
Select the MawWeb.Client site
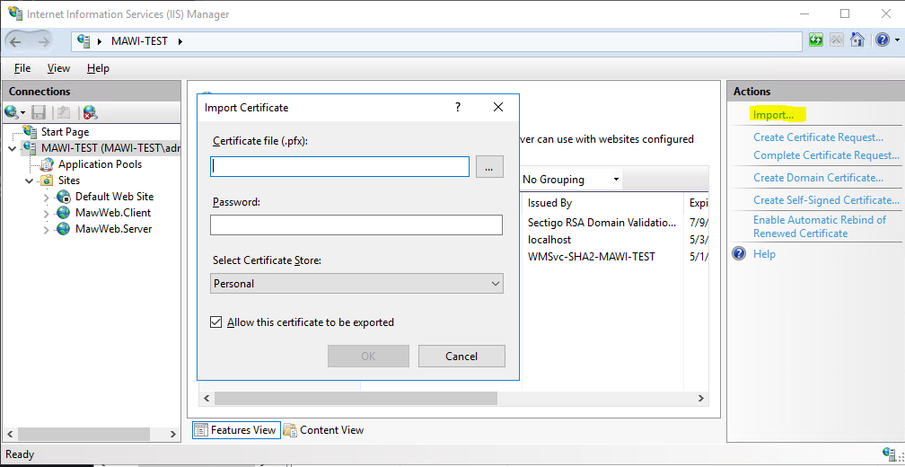pos(113,213)
